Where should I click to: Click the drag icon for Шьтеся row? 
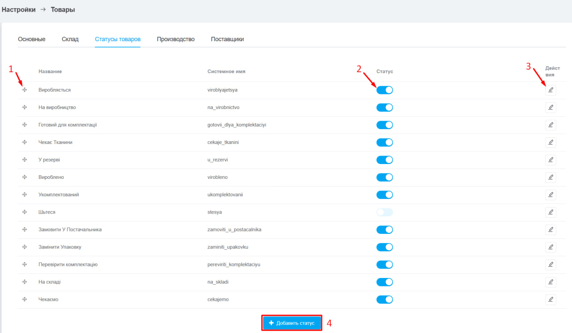tap(25, 212)
